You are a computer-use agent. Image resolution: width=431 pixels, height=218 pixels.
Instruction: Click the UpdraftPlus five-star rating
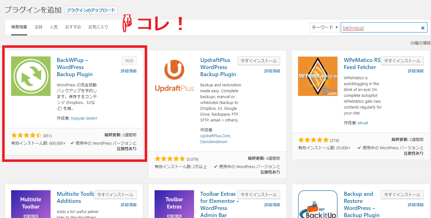tap(170, 159)
